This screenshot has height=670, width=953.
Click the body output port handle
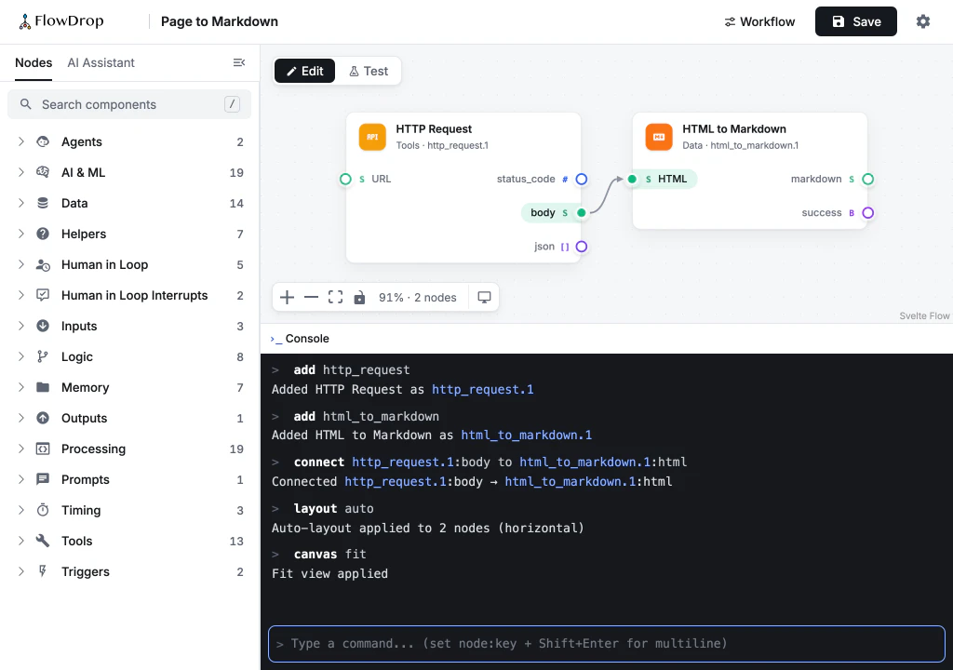click(x=582, y=213)
